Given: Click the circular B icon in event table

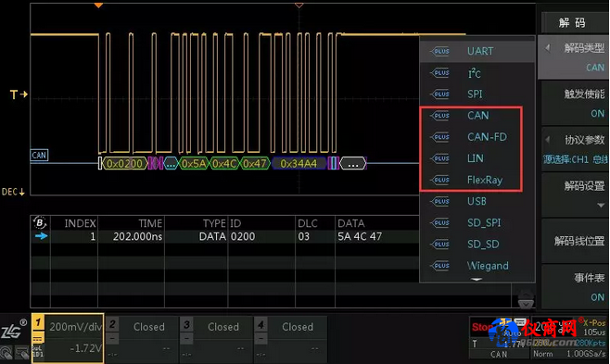Looking at the screenshot, I should point(40,222).
